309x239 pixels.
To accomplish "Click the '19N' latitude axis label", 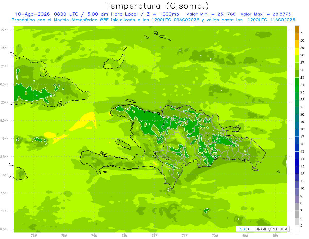I will (4, 139).
